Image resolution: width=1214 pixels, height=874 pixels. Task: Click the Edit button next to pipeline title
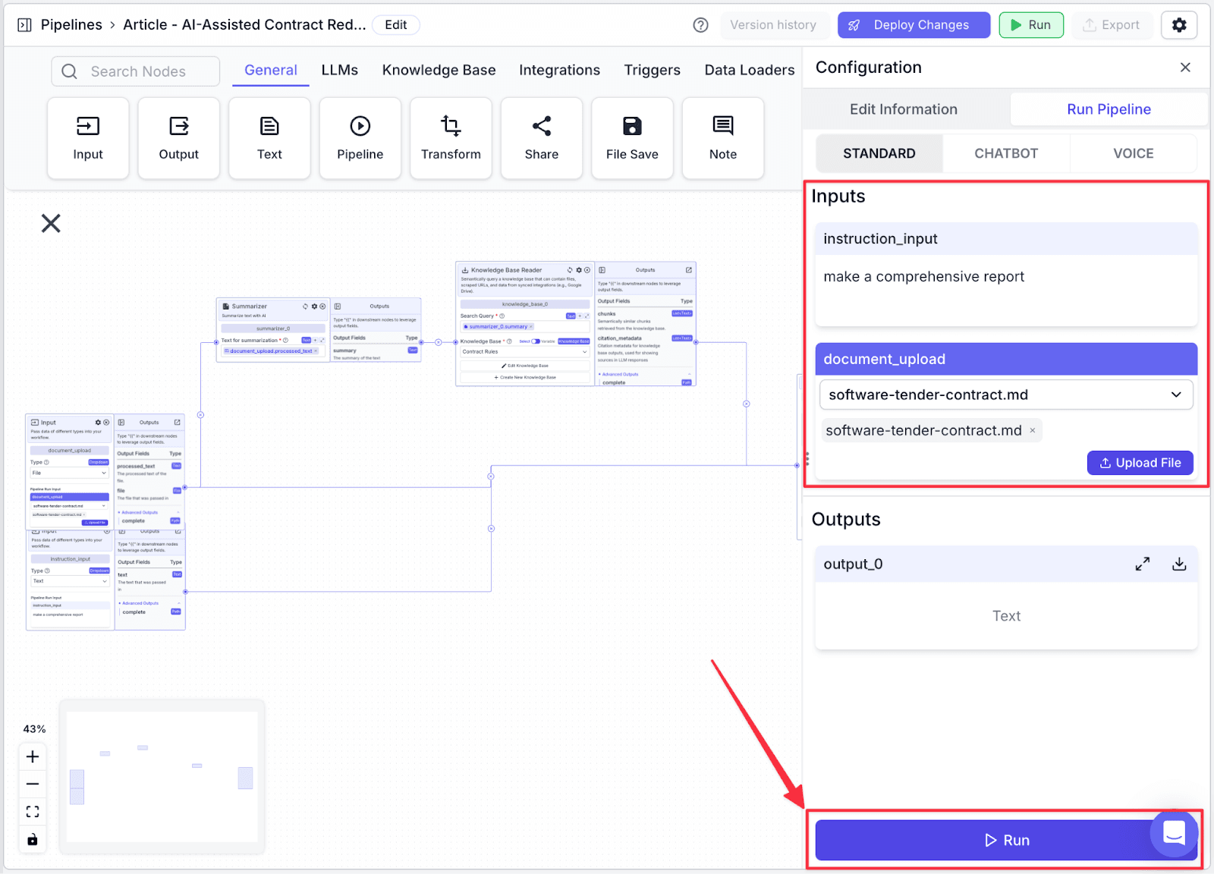coord(396,25)
